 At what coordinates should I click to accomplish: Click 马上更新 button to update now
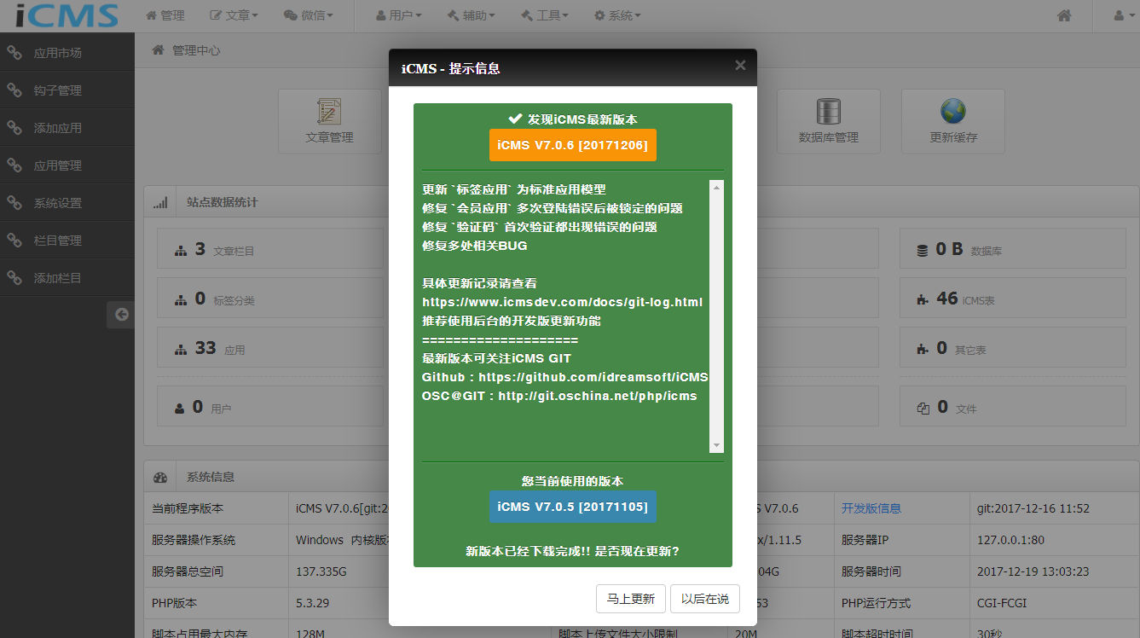point(630,599)
